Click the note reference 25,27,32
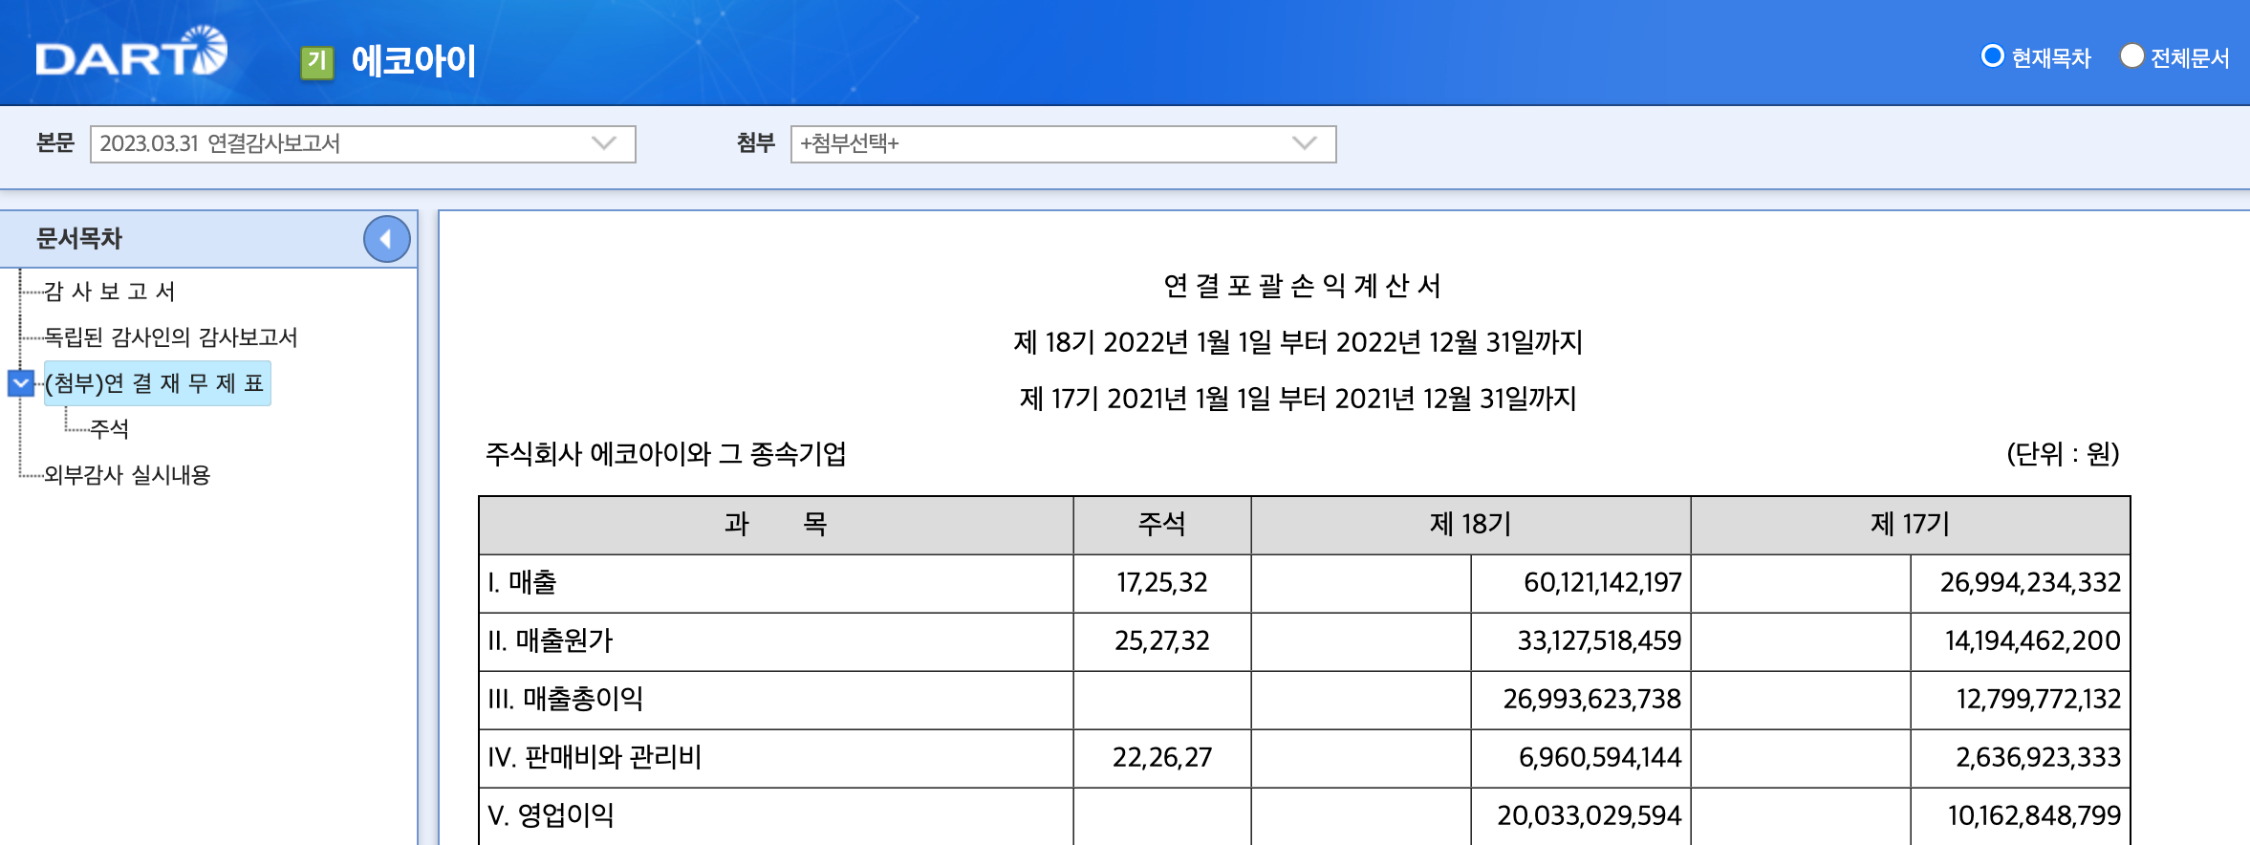This screenshot has width=2250, height=845. click(1161, 640)
